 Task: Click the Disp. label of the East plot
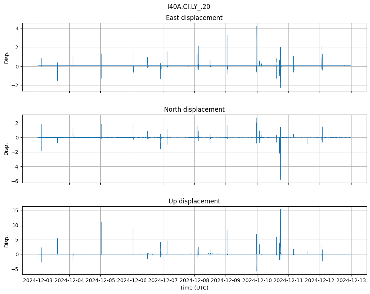point(6,57)
